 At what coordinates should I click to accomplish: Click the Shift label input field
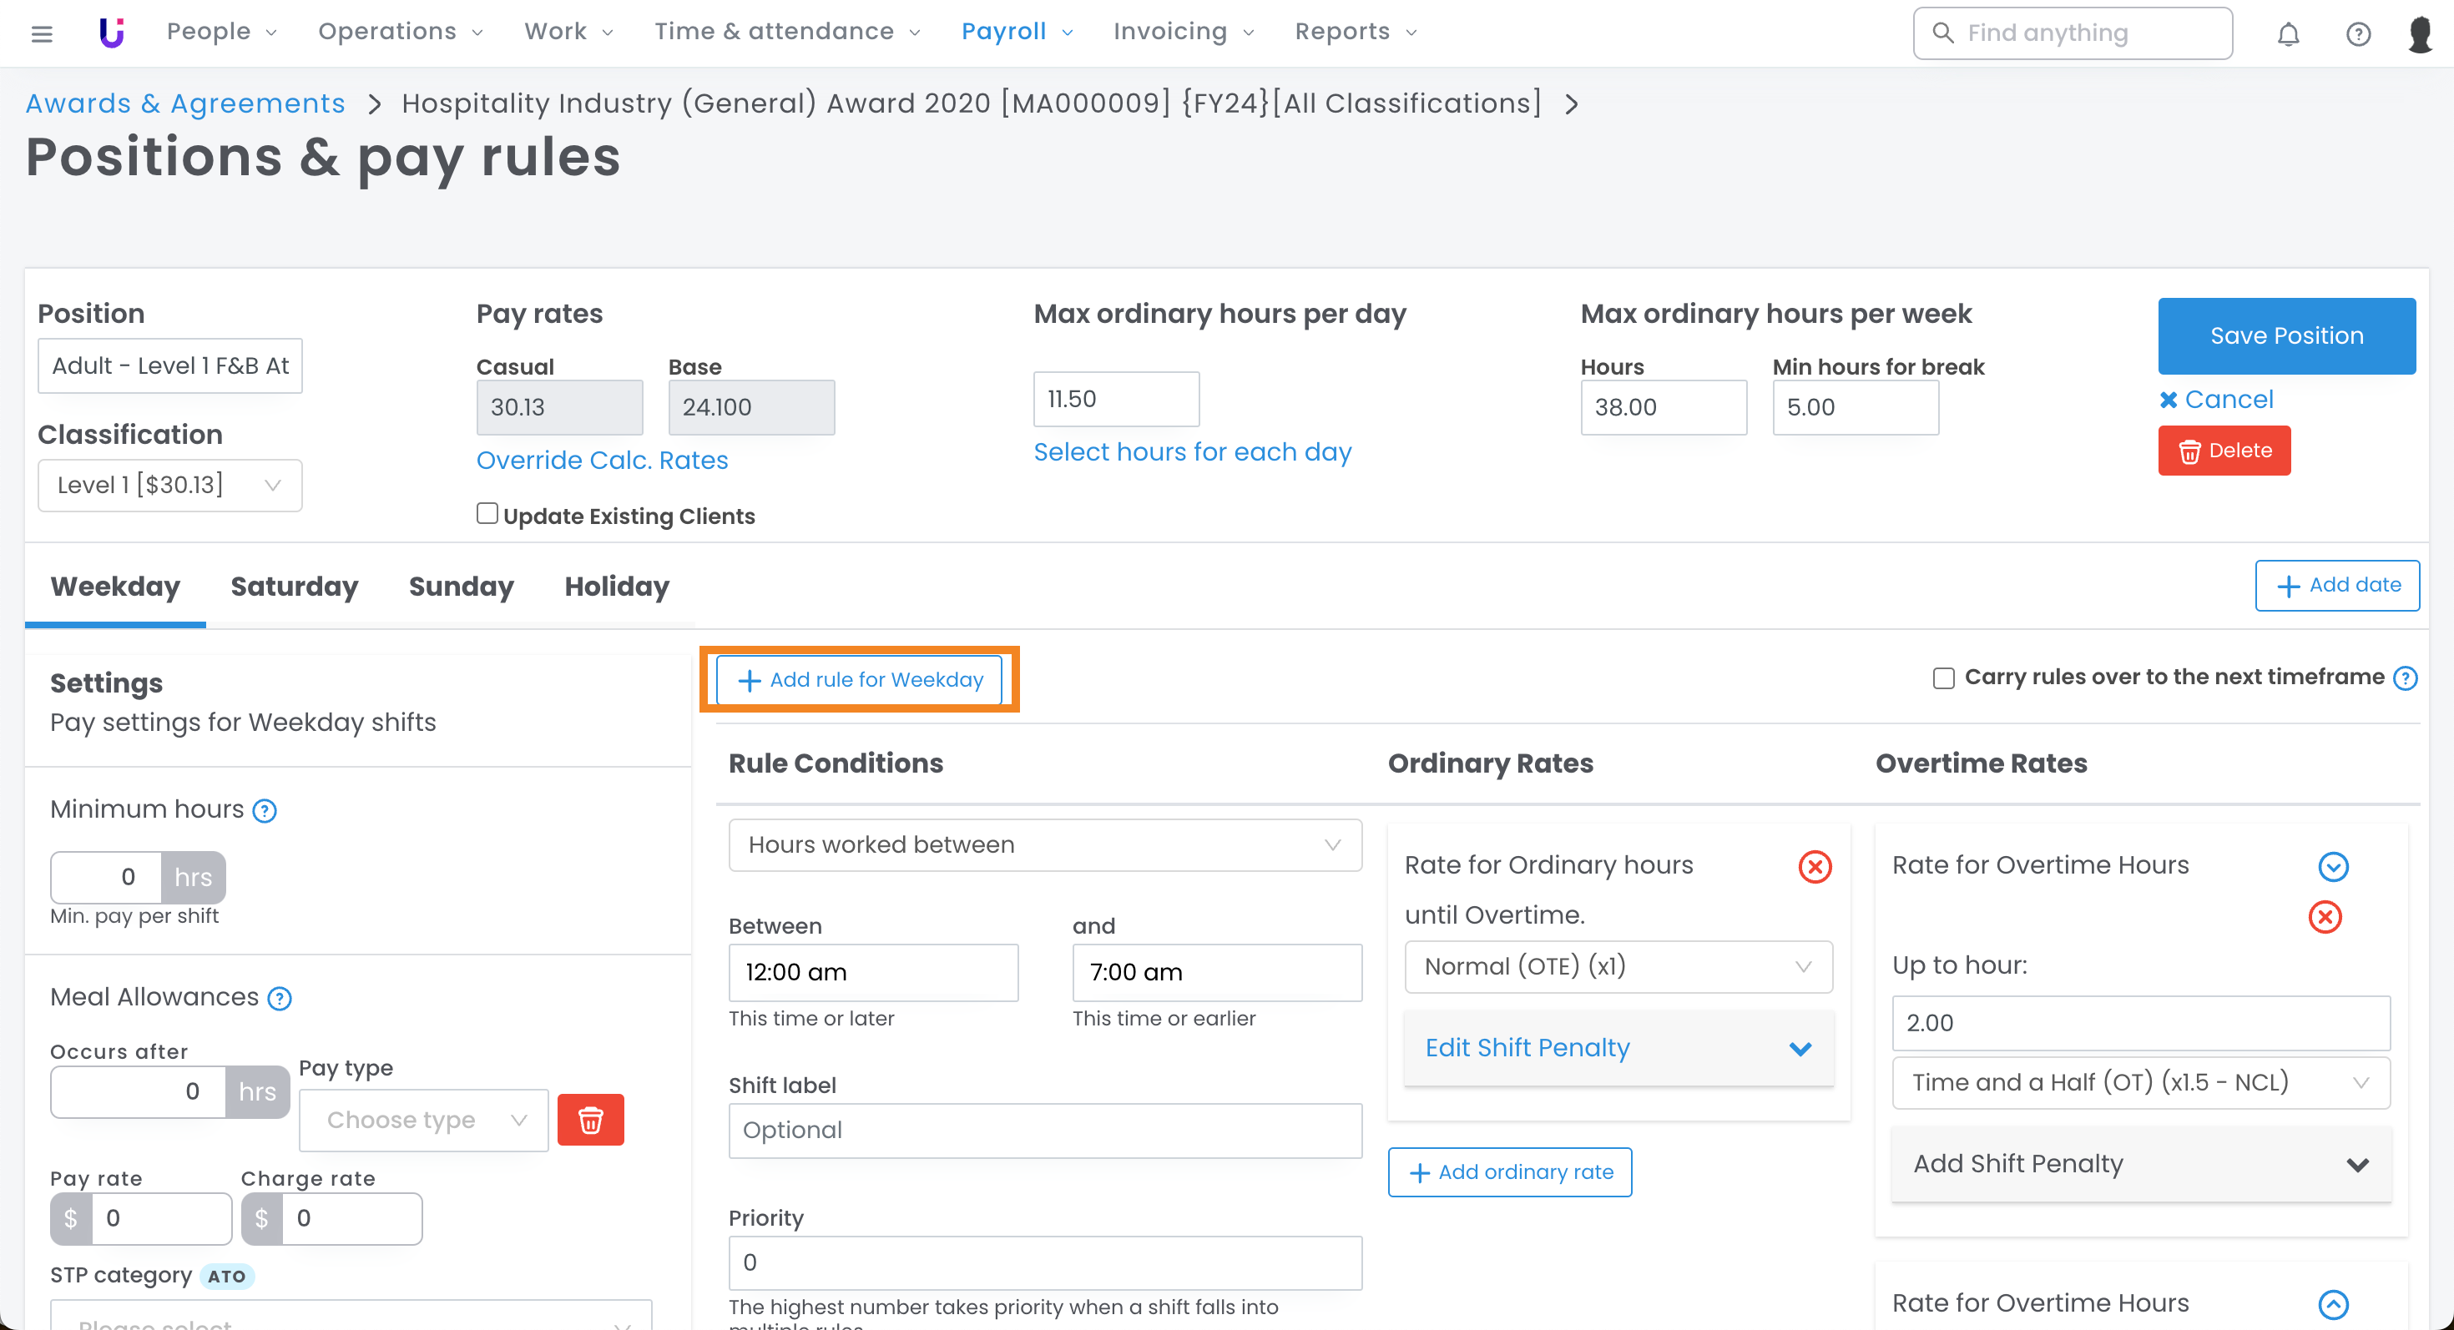coord(1044,1130)
